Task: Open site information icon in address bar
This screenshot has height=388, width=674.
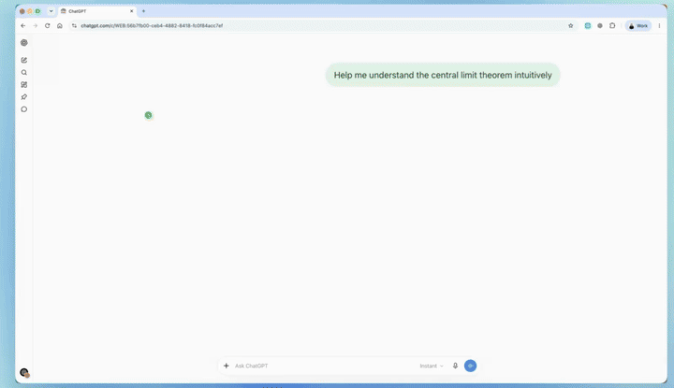Action: click(74, 26)
